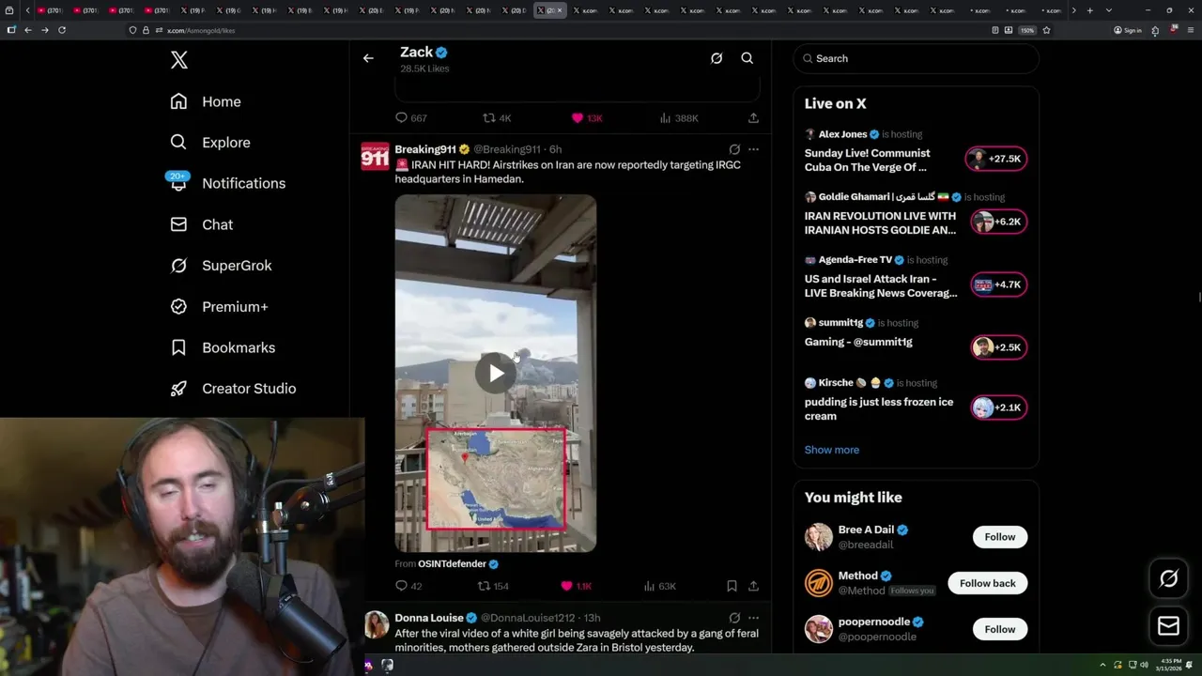
Task: Open the Explore page
Action: click(210, 143)
